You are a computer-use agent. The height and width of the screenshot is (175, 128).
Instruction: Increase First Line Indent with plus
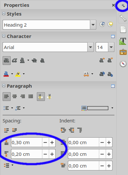click(x=109, y=166)
